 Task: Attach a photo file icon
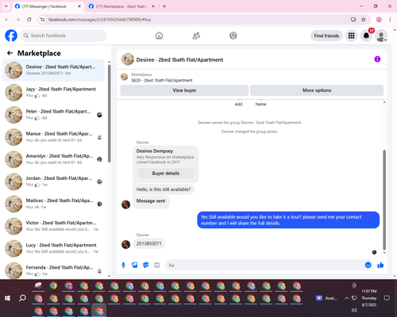[135, 265]
